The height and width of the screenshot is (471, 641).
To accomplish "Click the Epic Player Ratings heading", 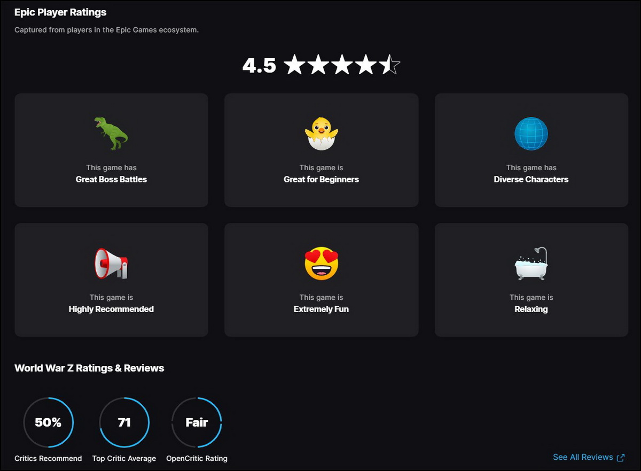I will pos(60,12).
